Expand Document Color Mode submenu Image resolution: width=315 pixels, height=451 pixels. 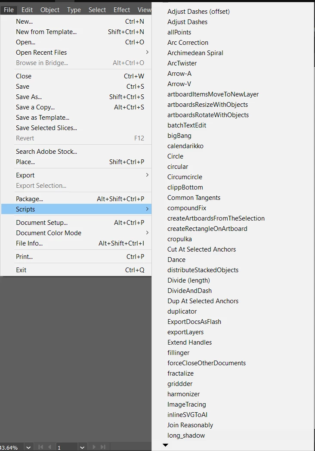click(76, 233)
